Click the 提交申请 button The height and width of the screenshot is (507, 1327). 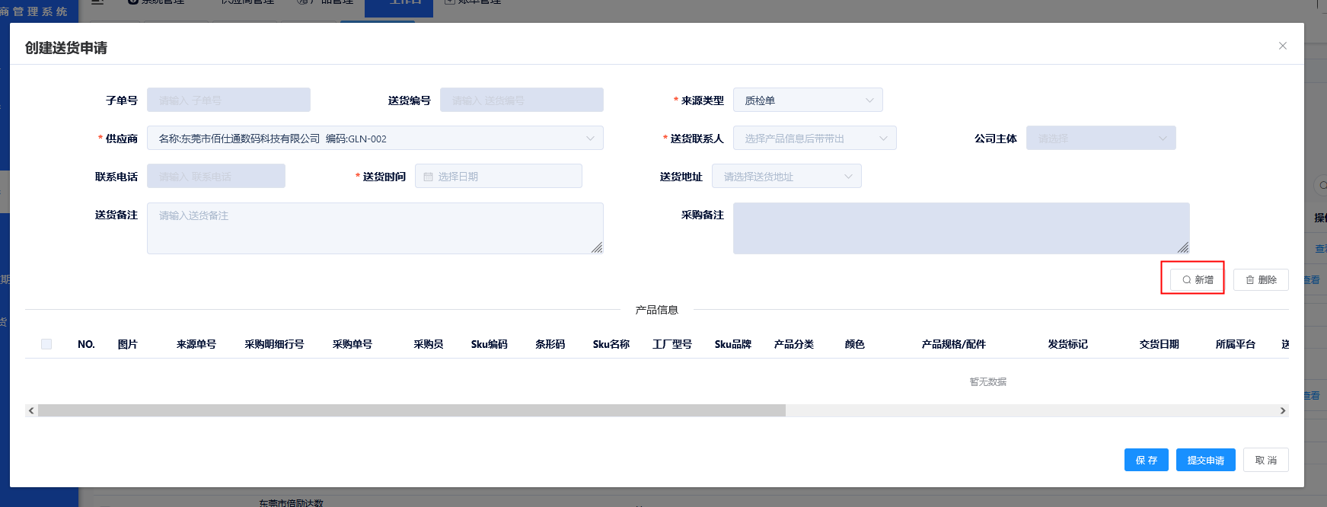pyautogui.click(x=1205, y=460)
